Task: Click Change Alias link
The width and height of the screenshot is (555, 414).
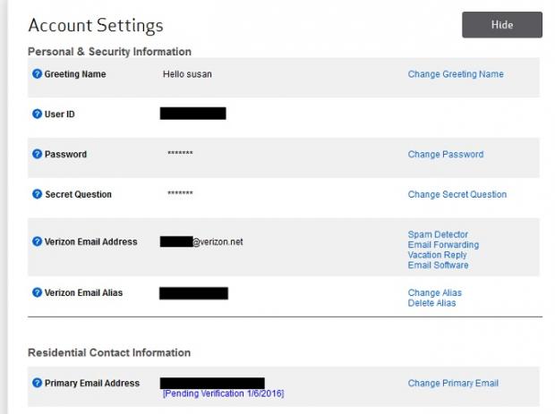Action: pos(434,292)
